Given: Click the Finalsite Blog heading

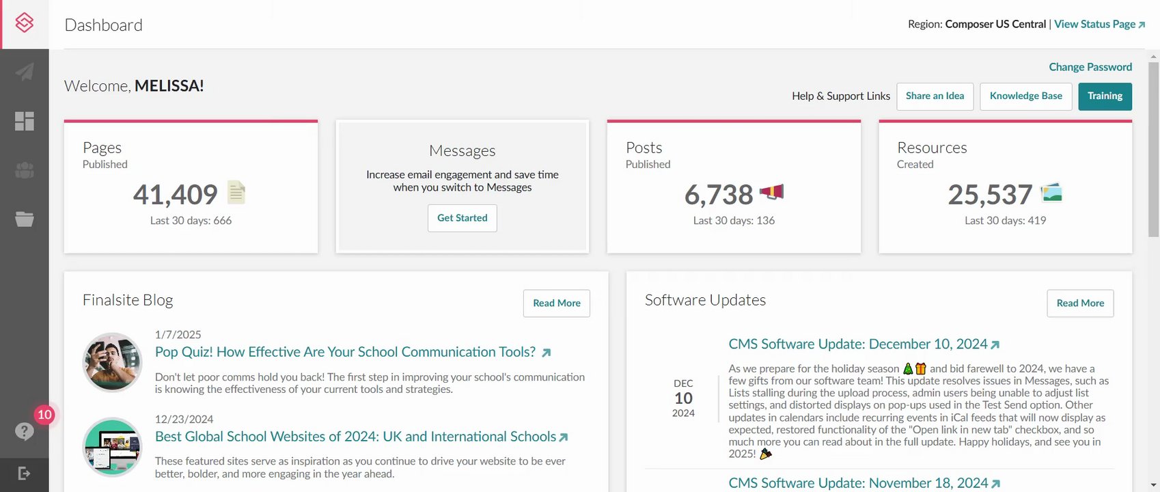Looking at the screenshot, I should [x=128, y=300].
